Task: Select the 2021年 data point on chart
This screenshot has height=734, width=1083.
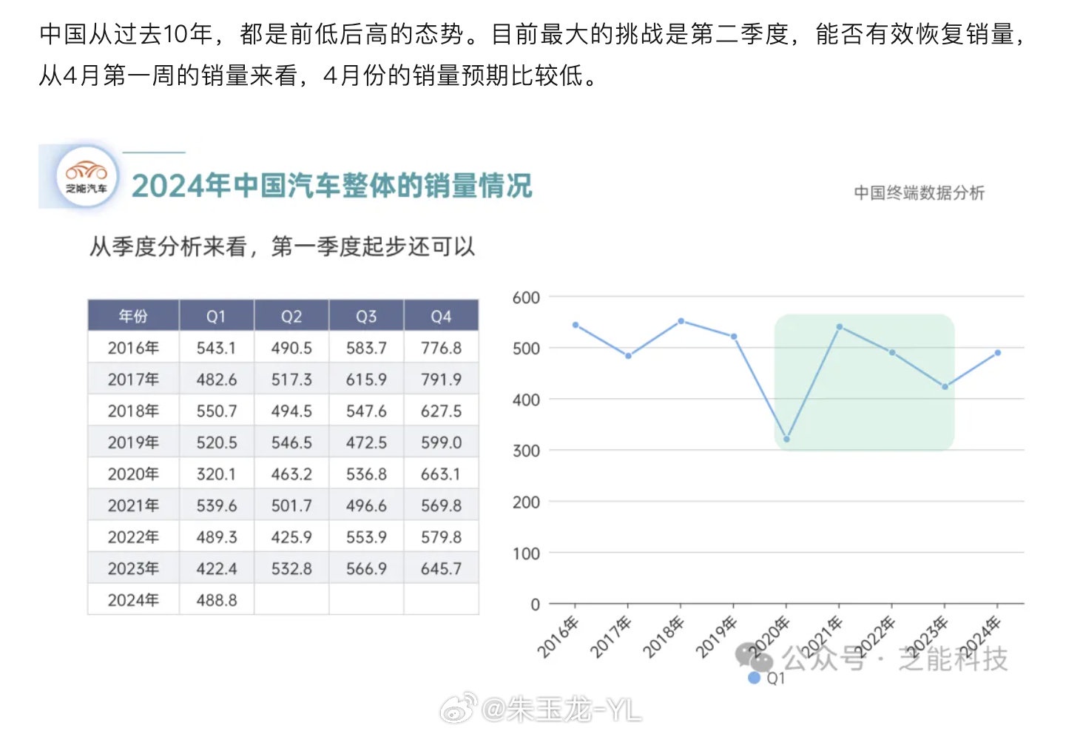Action: tap(839, 326)
